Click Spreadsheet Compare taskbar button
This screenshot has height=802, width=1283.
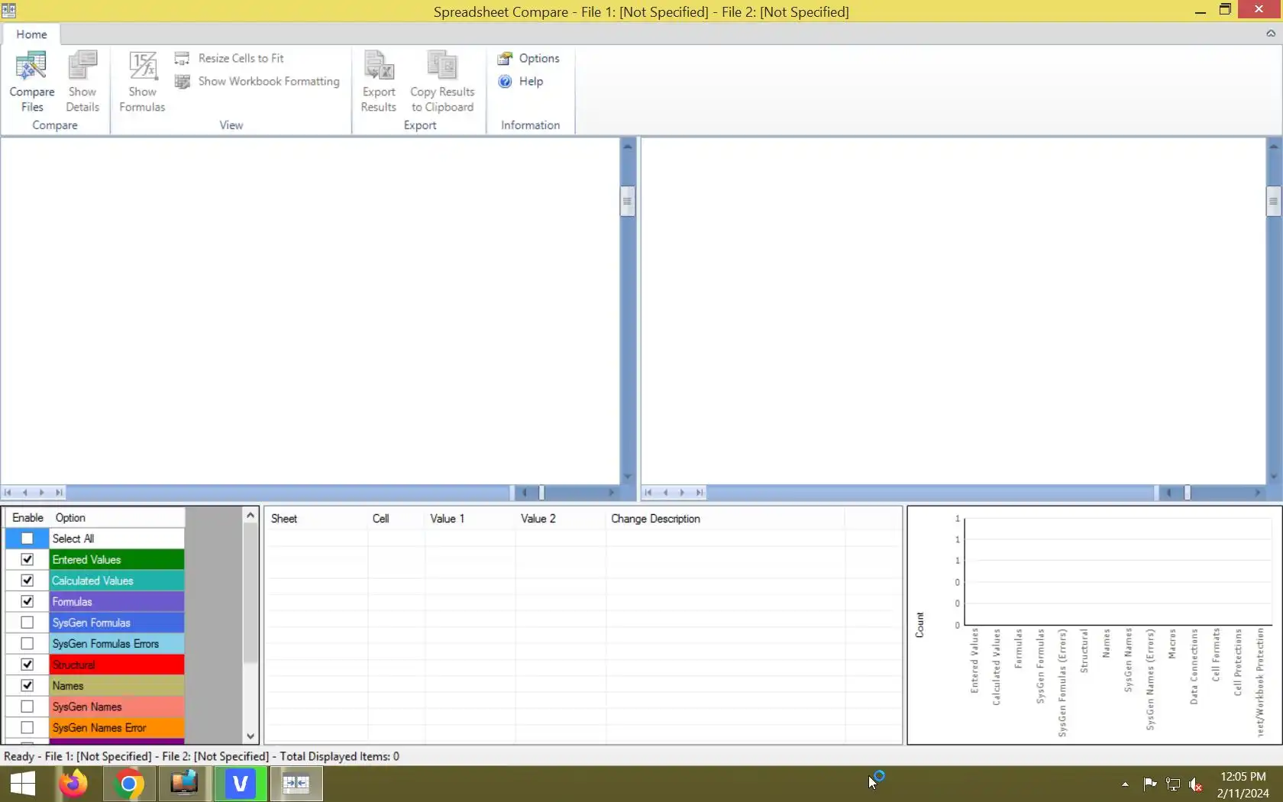coord(296,784)
